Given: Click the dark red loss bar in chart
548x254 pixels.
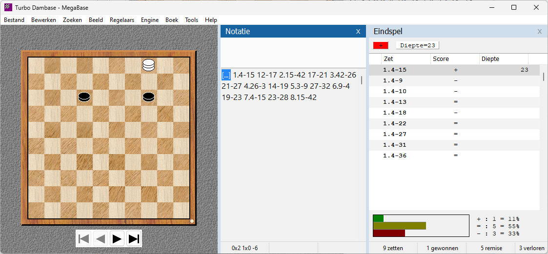Looking at the screenshot, I should click(389, 233).
